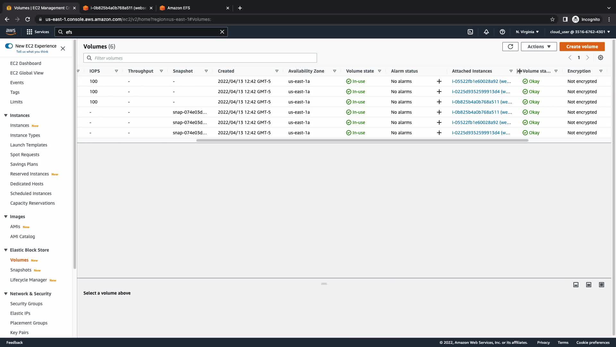616x347 pixels.
Task: Open table preferences gear icon
Action: tap(601, 58)
